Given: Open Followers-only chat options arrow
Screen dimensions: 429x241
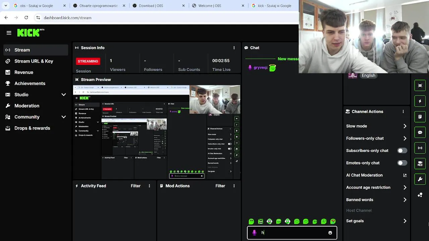Looking at the screenshot, I should coord(405,138).
